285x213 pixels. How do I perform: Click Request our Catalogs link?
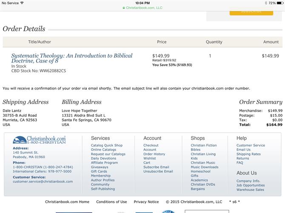(x=108, y=154)
